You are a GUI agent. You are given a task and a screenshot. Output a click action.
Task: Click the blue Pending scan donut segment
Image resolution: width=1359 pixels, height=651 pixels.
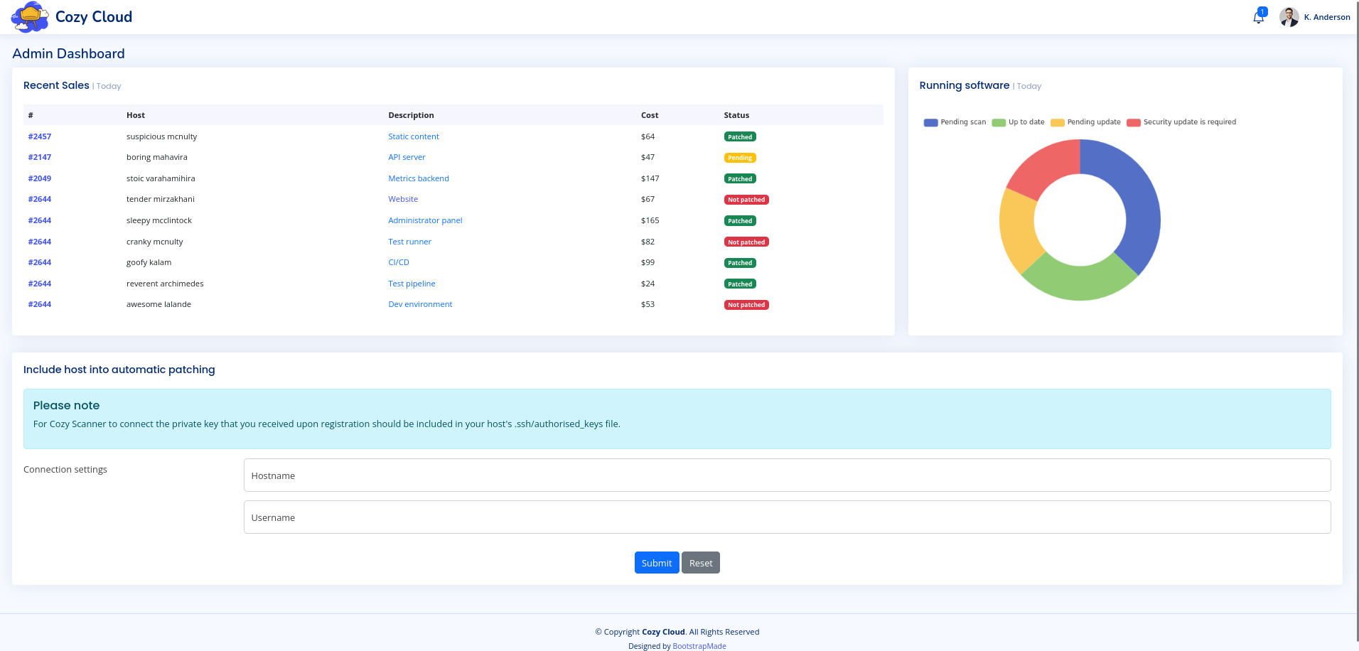click(x=1136, y=206)
